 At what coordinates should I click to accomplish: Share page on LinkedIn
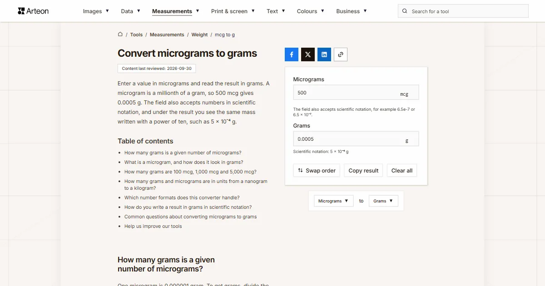(324, 54)
